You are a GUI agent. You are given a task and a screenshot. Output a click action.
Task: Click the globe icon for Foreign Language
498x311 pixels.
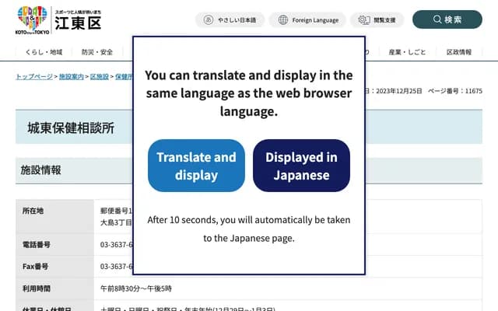coord(282,20)
